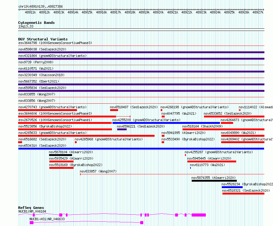Click the NUCB1-AS1|NR_046633 gene label
The width and height of the screenshot is (273, 226).
point(47,219)
